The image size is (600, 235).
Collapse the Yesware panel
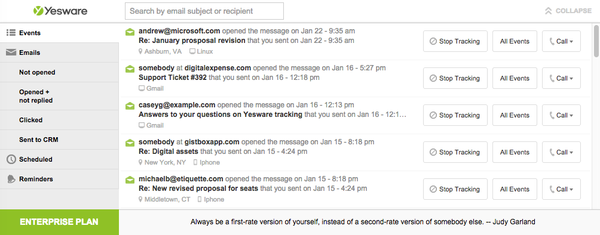[x=568, y=11]
